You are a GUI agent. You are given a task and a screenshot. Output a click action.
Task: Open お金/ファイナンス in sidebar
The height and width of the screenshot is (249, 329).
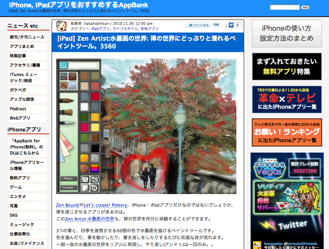(27, 243)
